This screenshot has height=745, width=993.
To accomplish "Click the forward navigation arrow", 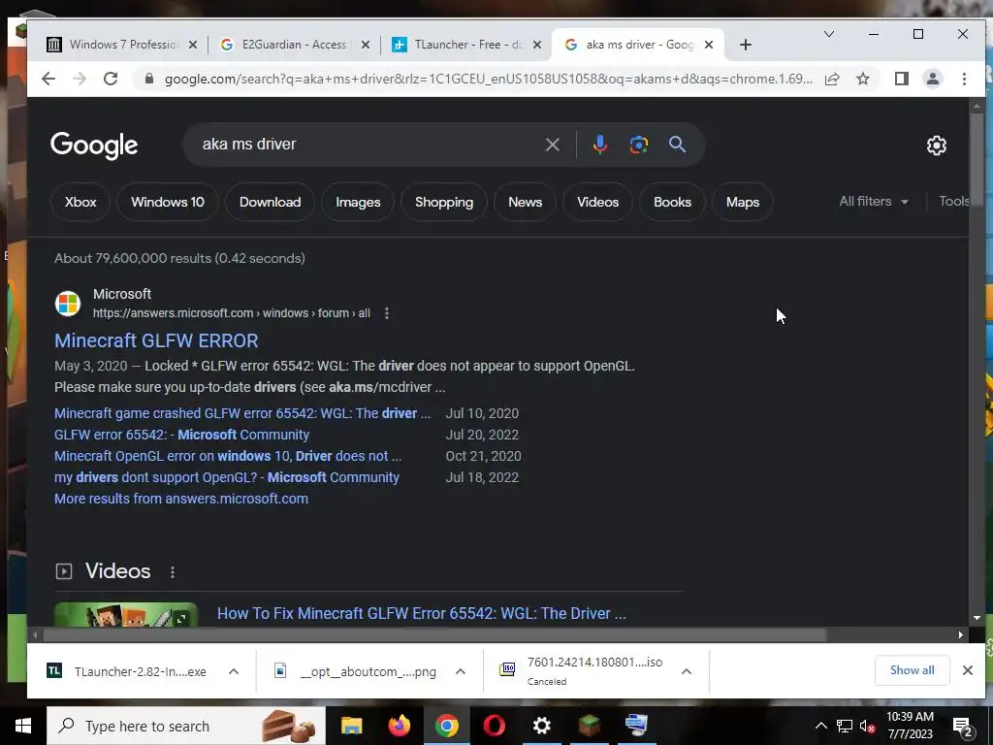I will (x=80, y=79).
